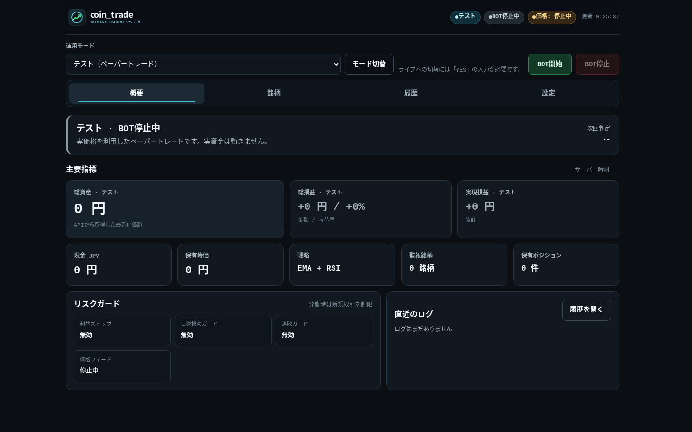Click the 監視銘柄 0 銘柄 card
692x432 pixels.
click(x=454, y=265)
